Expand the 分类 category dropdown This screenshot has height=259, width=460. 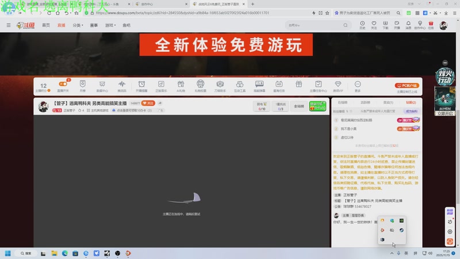click(x=78, y=25)
